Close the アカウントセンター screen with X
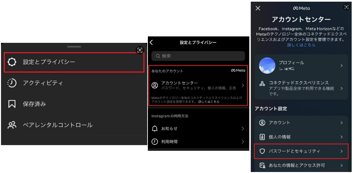Screen dimensions: 353x173 click(258, 8)
